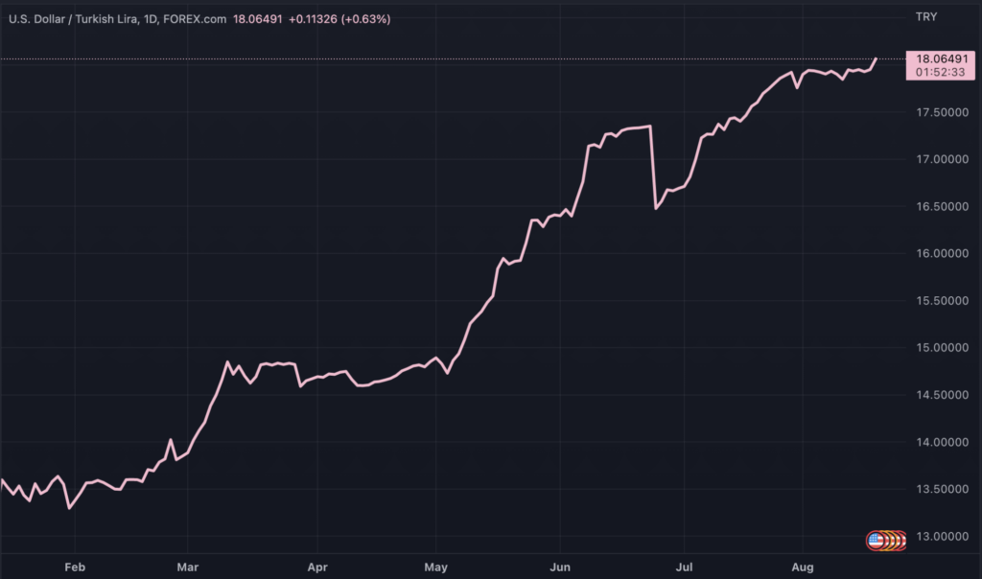Image resolution: width=982 pixels, height=579 pixels.
Task: Click the stacked US flag events icon
Action: click(x=885, y=540)
